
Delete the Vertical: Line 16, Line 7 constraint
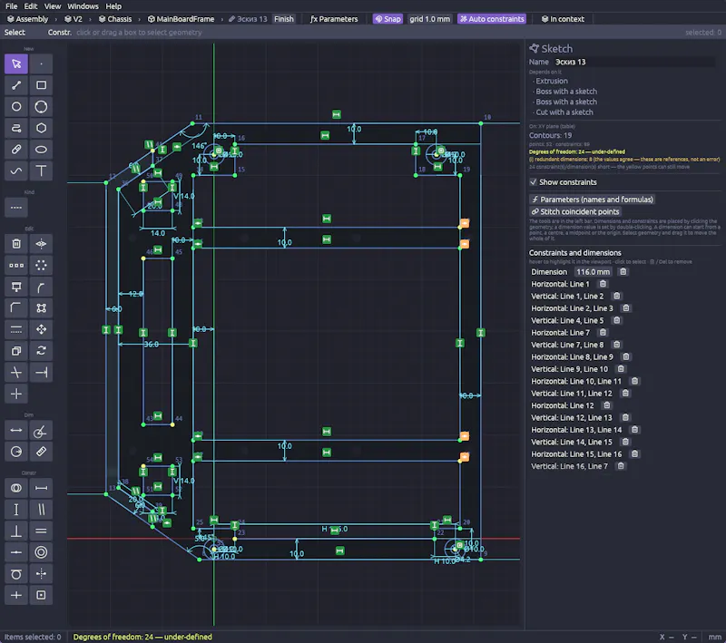621,466
